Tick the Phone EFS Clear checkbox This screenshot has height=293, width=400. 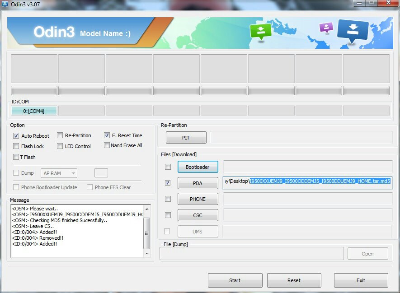coord(89,187)
